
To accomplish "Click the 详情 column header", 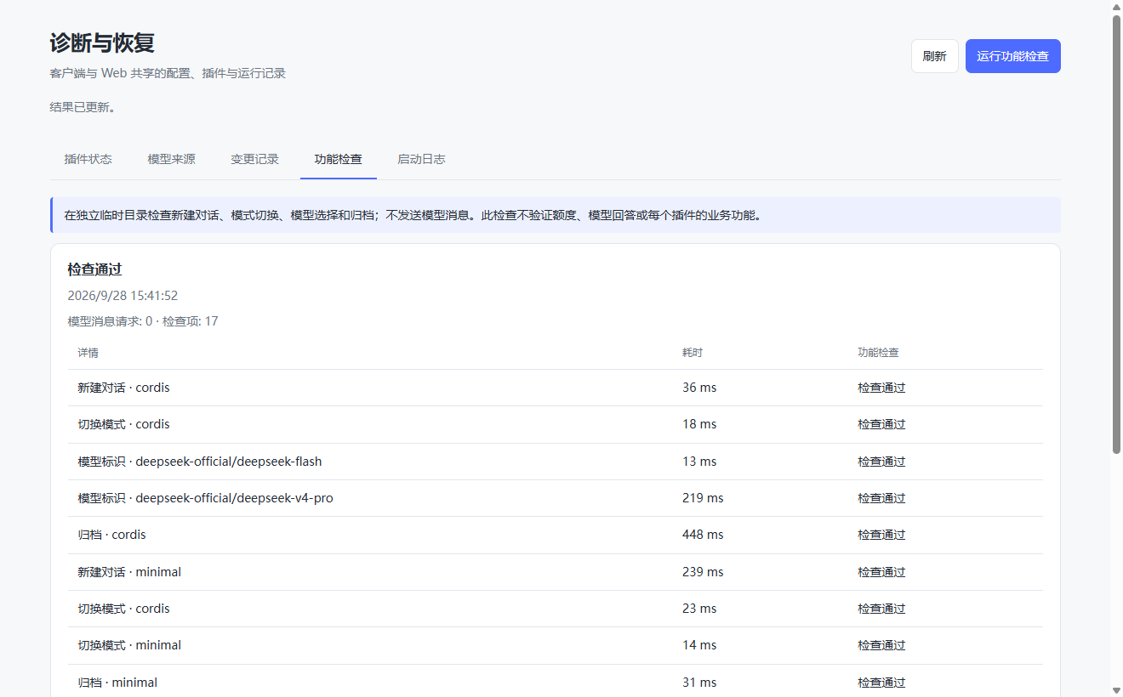I will (x=88, y=353).
